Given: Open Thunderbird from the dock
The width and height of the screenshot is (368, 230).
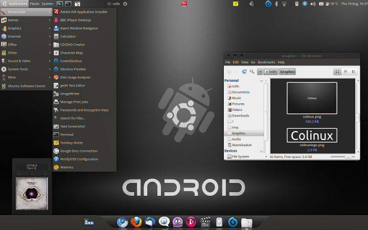Looking at the screenshot, I should (x=150, y=222).
